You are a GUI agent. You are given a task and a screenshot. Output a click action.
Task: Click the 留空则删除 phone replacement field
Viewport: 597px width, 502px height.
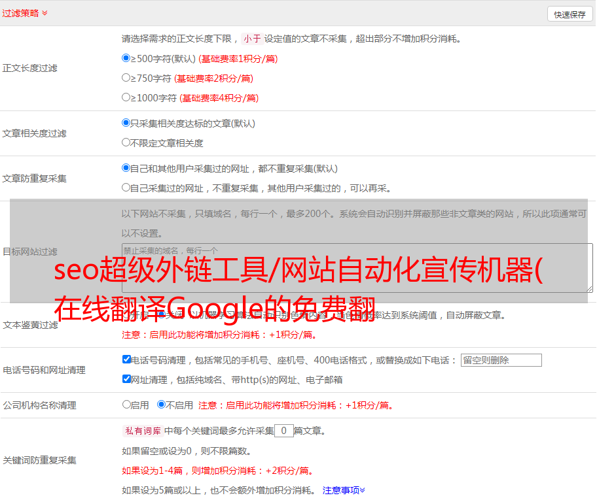point(501,360)
